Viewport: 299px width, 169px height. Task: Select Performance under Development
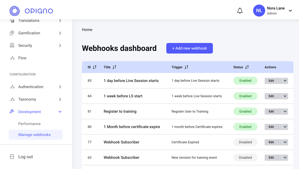pos(29,124)
